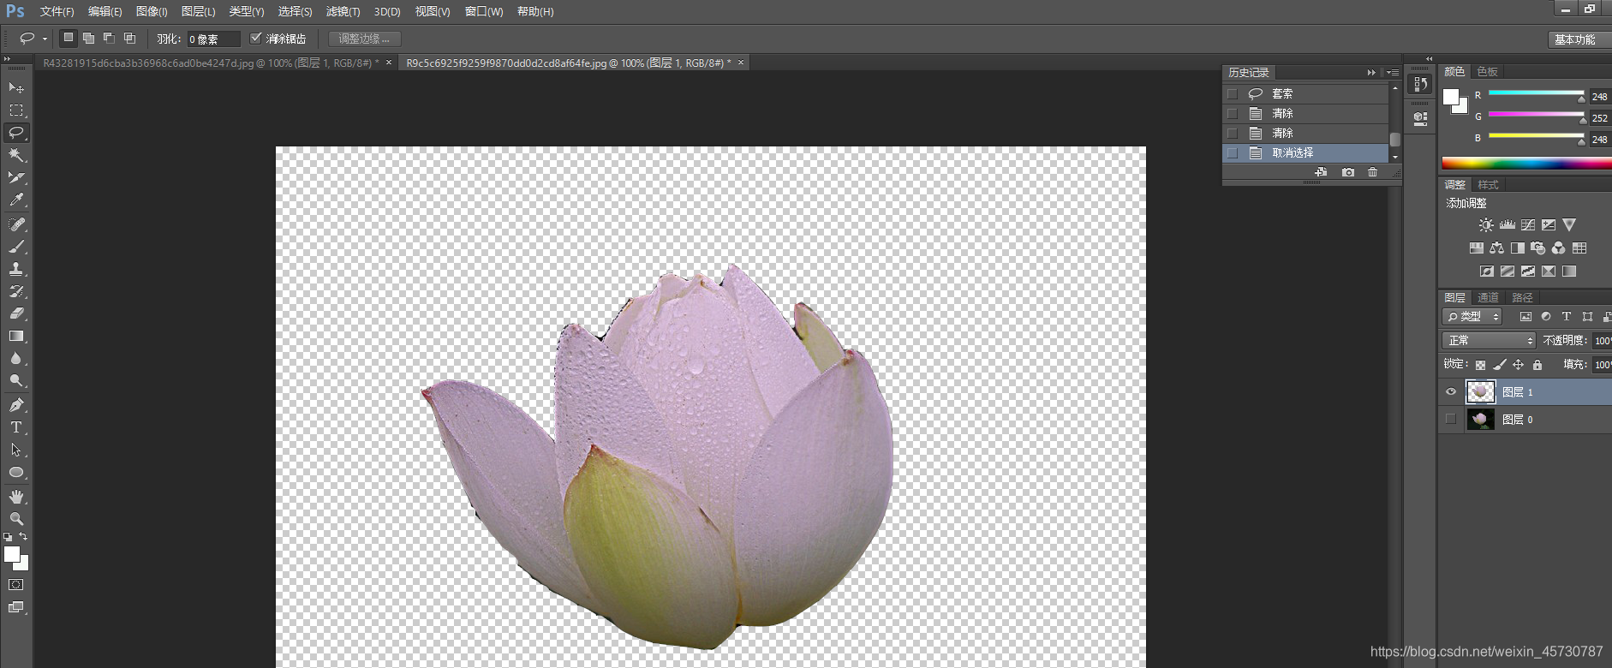This screenshot has height=668, width=1612.
Task: Delete the current history state
Action: 1373,172
